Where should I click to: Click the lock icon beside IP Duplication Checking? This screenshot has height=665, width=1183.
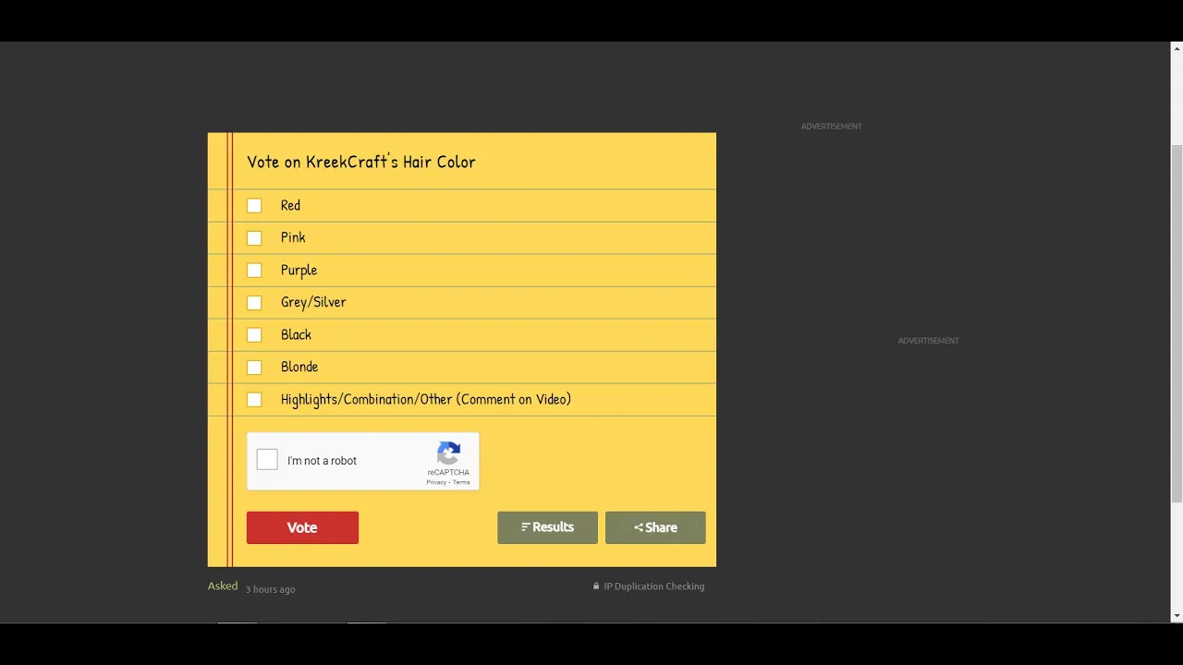pyautogui.click(x=596, y=586)
